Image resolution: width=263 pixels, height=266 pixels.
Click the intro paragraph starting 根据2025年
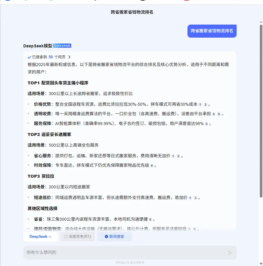click(x=128, y=68)
